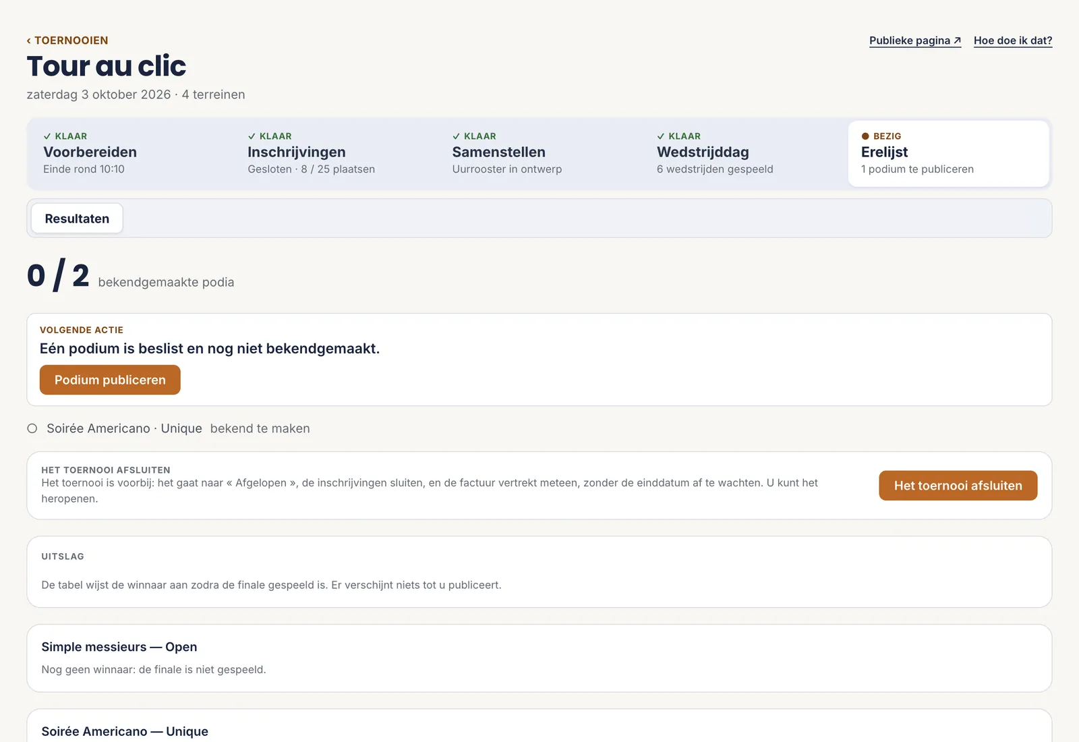1079x742 pixels.
Task: Click the 'Soirée Americano — Unique' card heading
Action: (125, 731)
